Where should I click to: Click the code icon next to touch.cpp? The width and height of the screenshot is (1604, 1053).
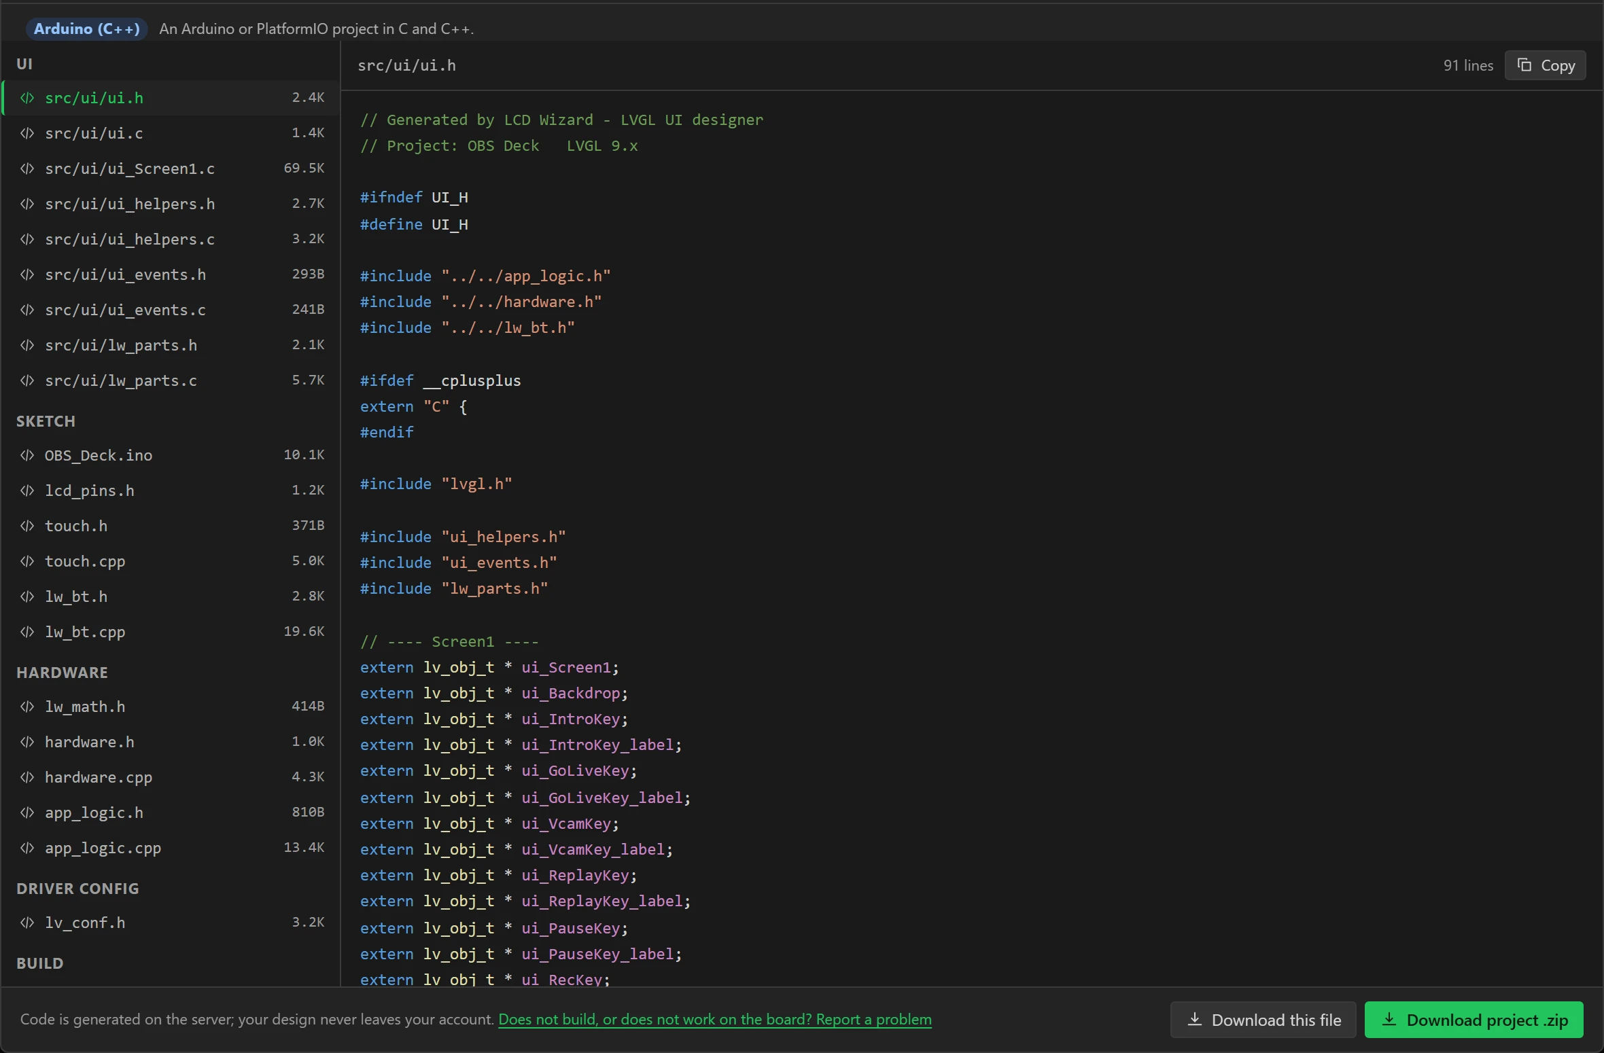click(27, 561)
